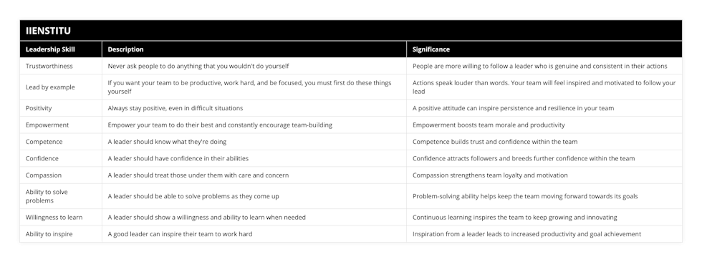This screenshot has height=262, width=702.
Task: Click the Confidence skill cell
Action: [x=61, y=158]
